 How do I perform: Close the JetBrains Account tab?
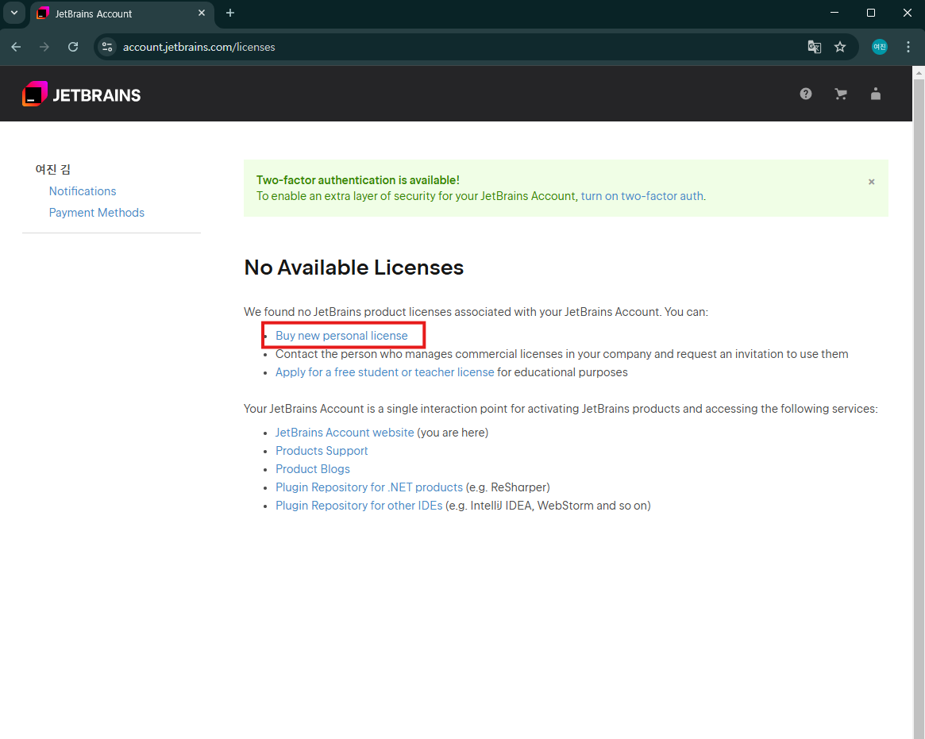tap(202, 13)
